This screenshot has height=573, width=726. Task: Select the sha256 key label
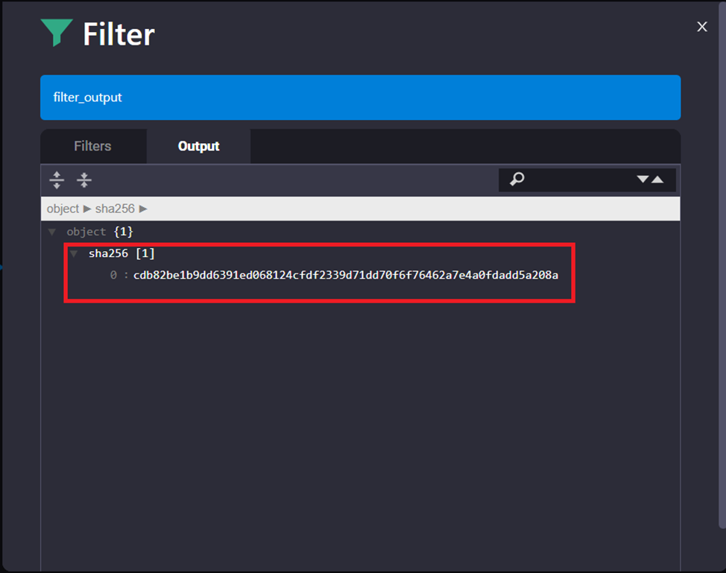[108, 253]
